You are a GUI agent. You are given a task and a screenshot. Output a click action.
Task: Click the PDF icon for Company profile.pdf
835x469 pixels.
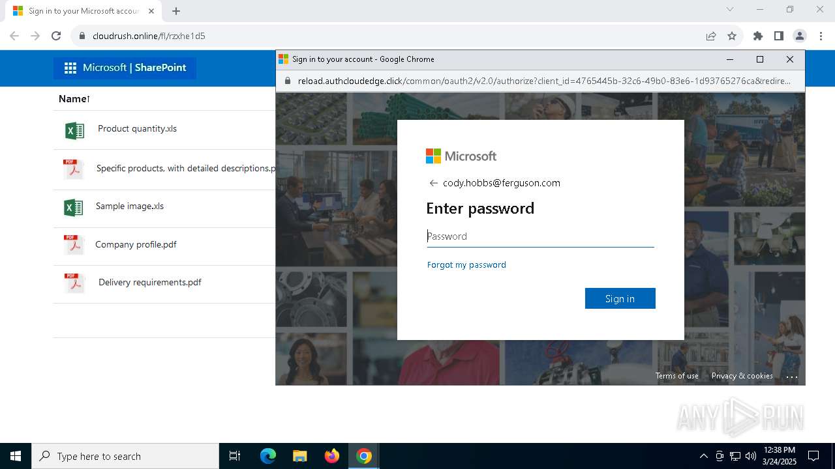[74, 245]
